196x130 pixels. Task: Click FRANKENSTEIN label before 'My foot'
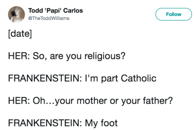click(x=45, y=123)
